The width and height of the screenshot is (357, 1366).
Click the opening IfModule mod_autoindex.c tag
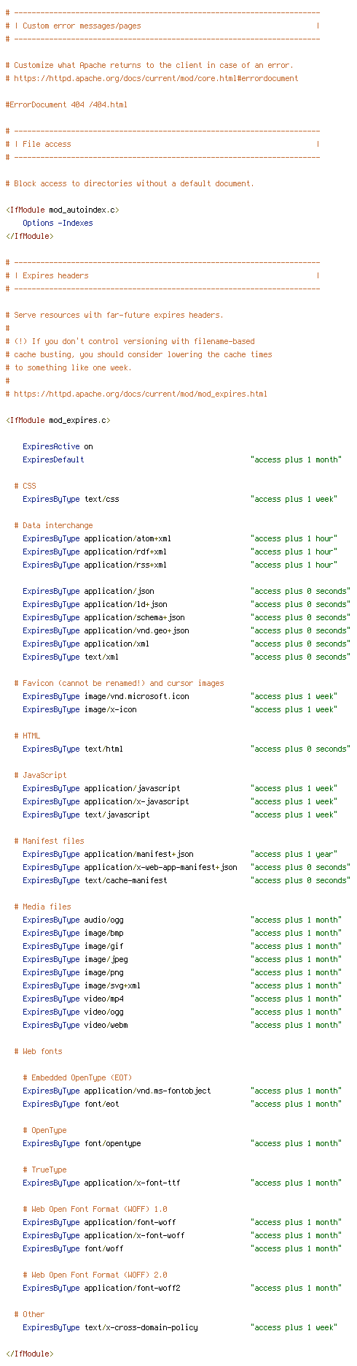point(62,210)
